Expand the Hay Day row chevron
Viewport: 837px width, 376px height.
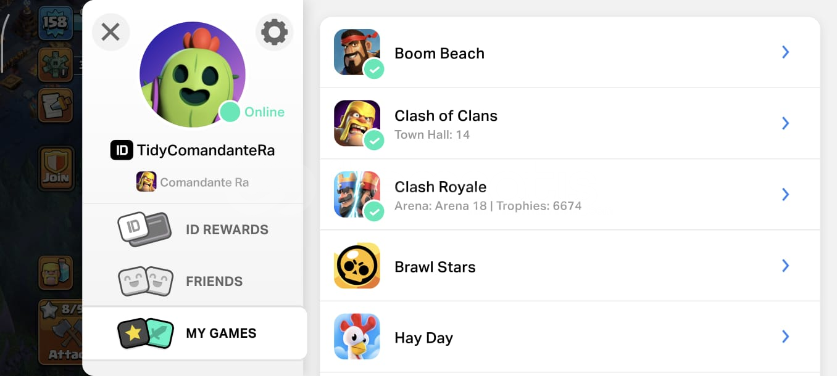pyautogui.click(x=785, y=337)
